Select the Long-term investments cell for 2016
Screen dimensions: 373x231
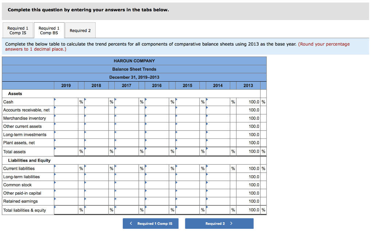[157, 134]
